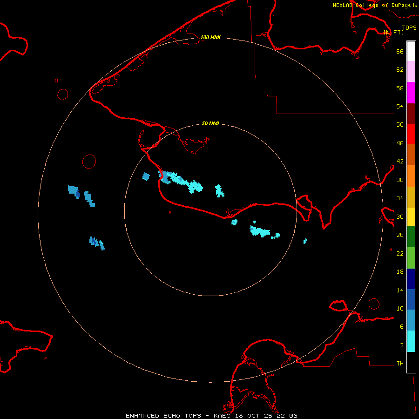The height and width of the screenshot is (419, 419).
Task: Click the 100 NMI range ring label
Action: coord(210,37)
